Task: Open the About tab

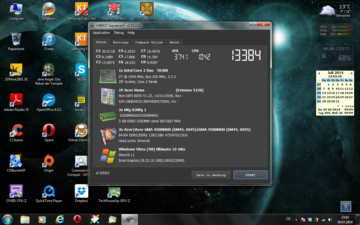Action: pyautogui.click(x=174, y=42)
